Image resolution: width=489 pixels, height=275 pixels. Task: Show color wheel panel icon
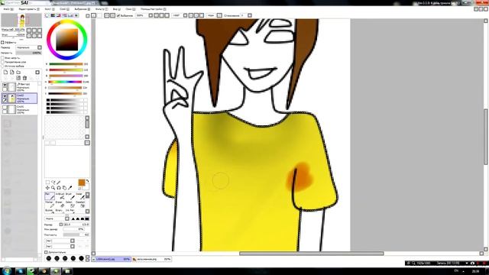coord(47,15)
